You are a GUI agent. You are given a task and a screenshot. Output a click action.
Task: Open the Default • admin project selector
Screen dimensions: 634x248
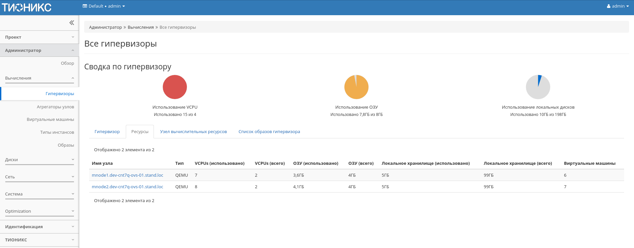click(104, 6)
